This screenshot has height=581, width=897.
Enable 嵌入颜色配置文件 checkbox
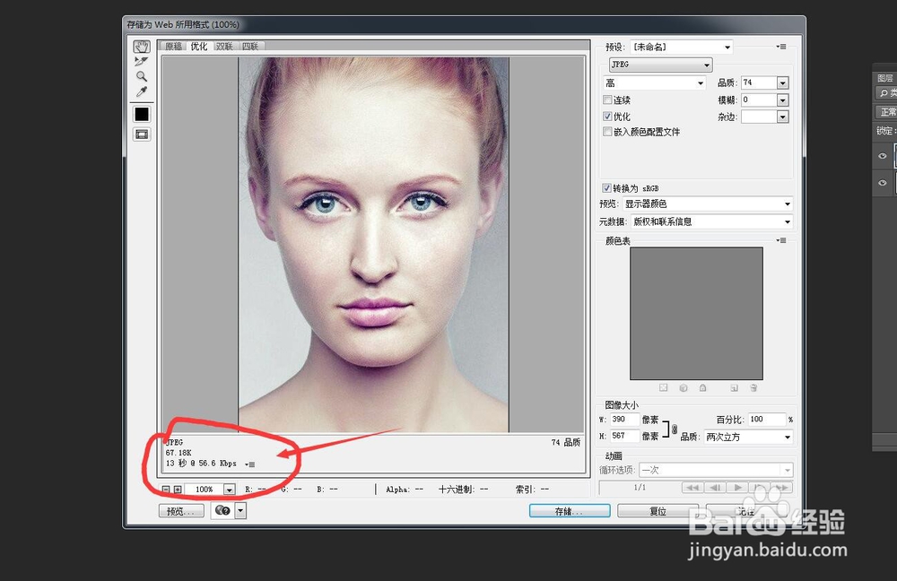[x=607, y=132]
